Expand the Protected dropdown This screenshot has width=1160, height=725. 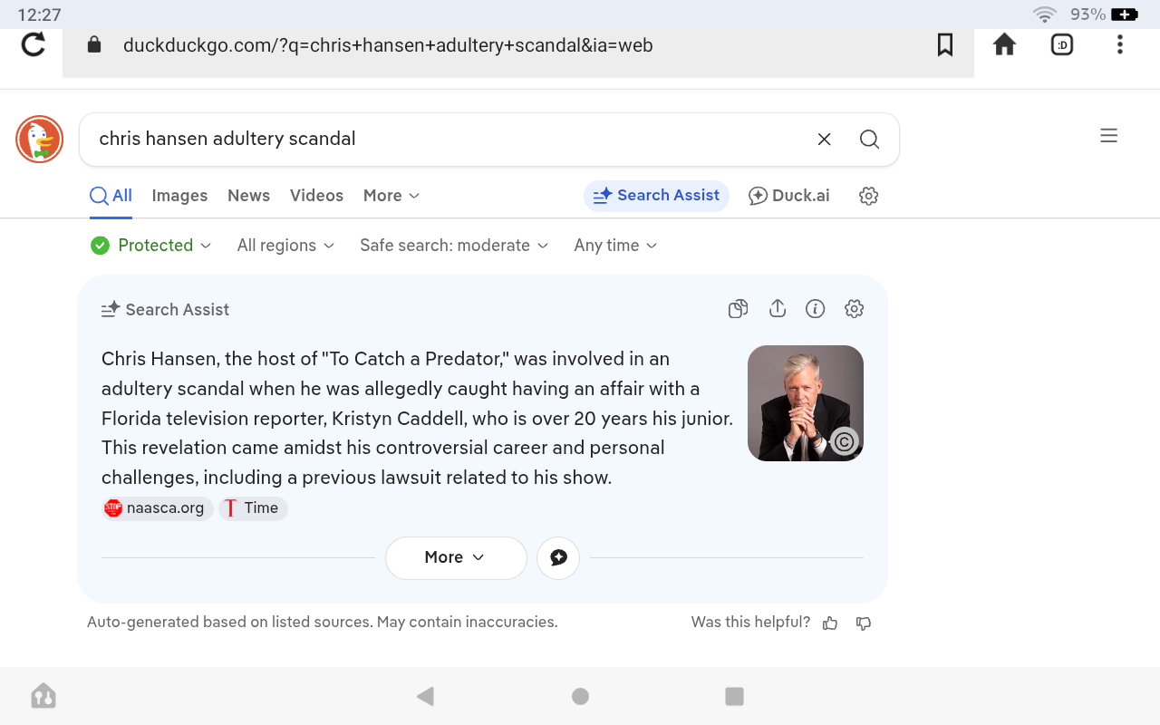pos(151,246)
